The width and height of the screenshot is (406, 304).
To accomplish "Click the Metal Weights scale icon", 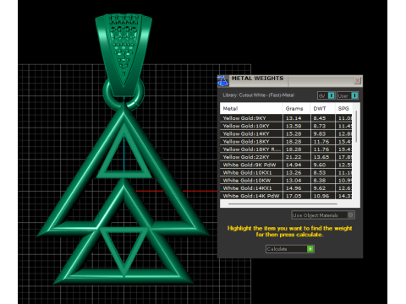I will pyautogui.click(x=222, y=81).
